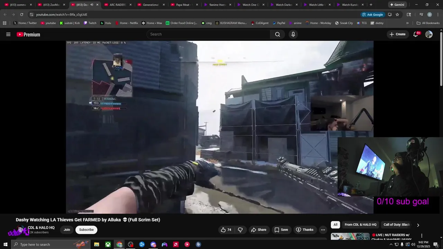Open Chrome media controls icon

tap(421, 15)
